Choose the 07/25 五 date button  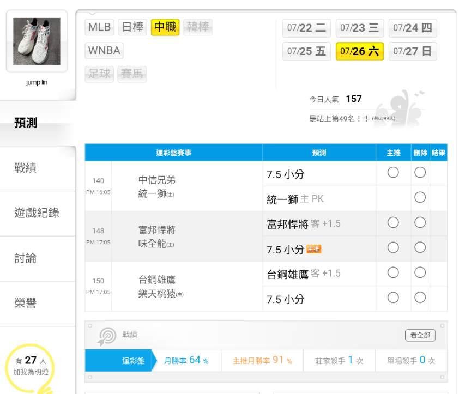[306, 51]
